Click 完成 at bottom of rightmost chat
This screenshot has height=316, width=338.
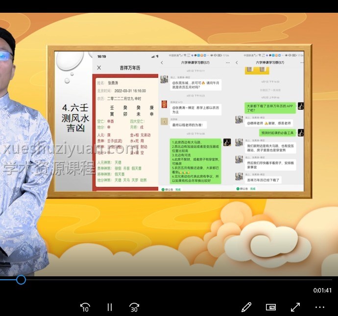tap(253, 188)
